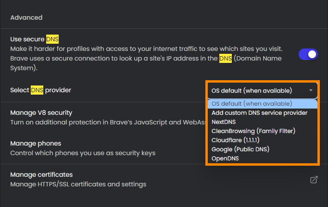This screenshot has height=207, width=328.
Task: Click the Select DNS provider label
Action: click(40, 90)
